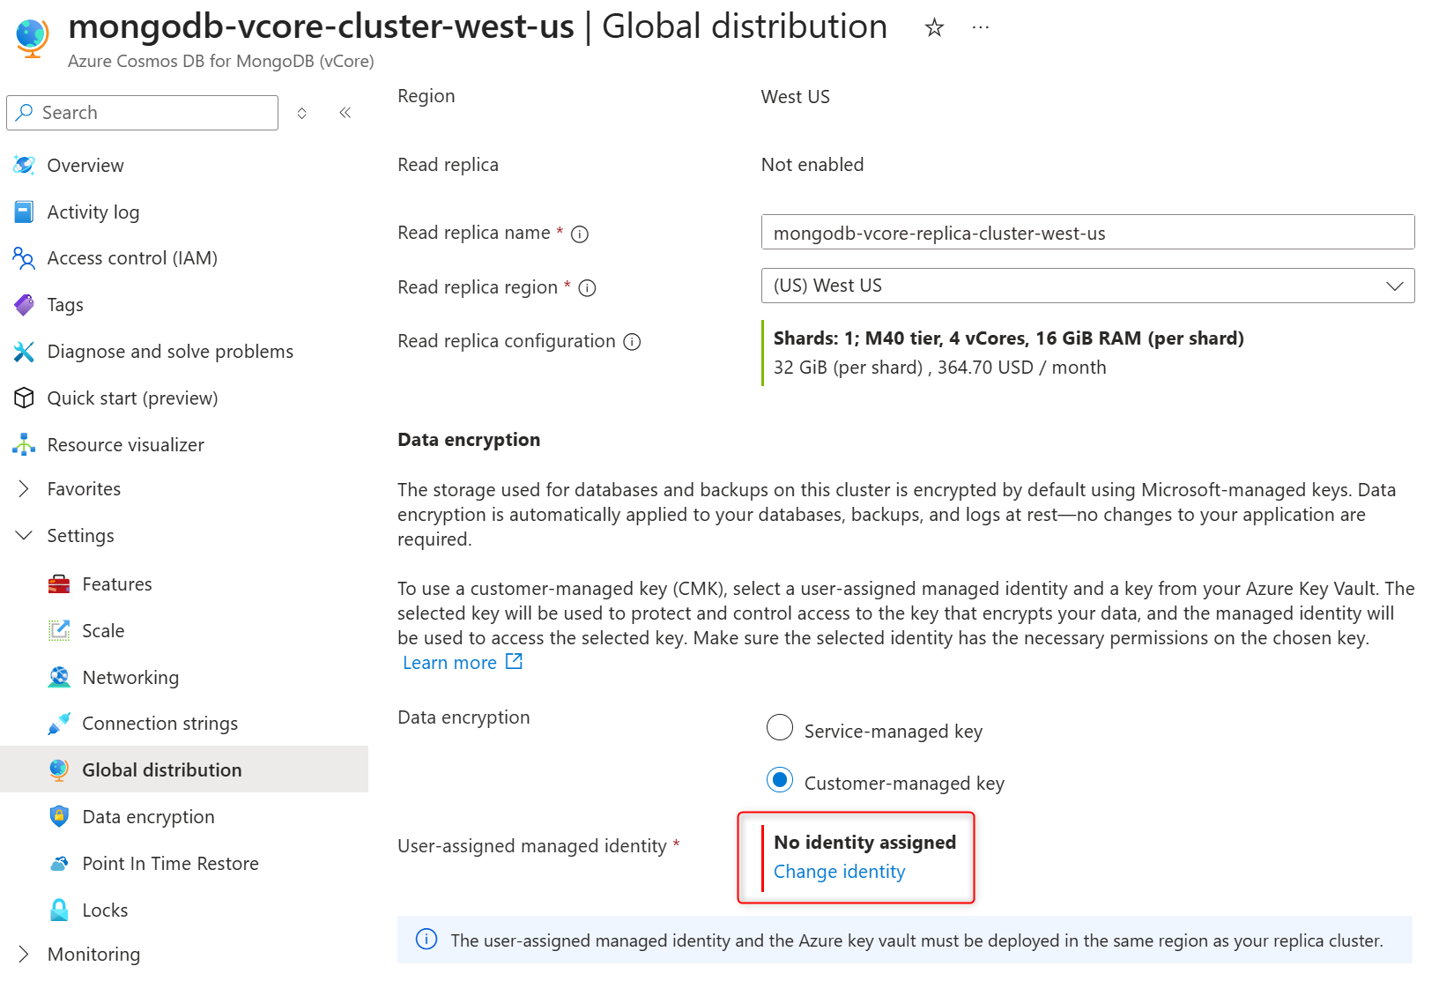Select the Customer-managed key radio button

tap(780, 780)
